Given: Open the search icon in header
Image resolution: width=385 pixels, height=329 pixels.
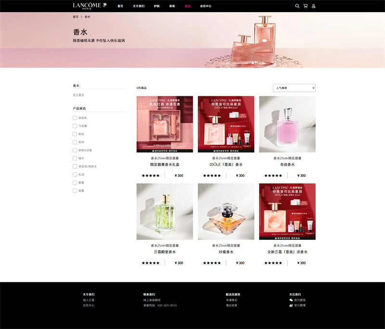Looking at the screenshot, I should (x=297, y=6).
